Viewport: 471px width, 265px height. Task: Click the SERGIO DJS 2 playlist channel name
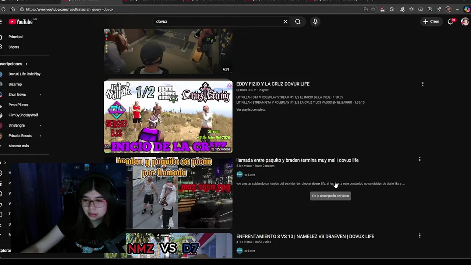pos(246,90)
